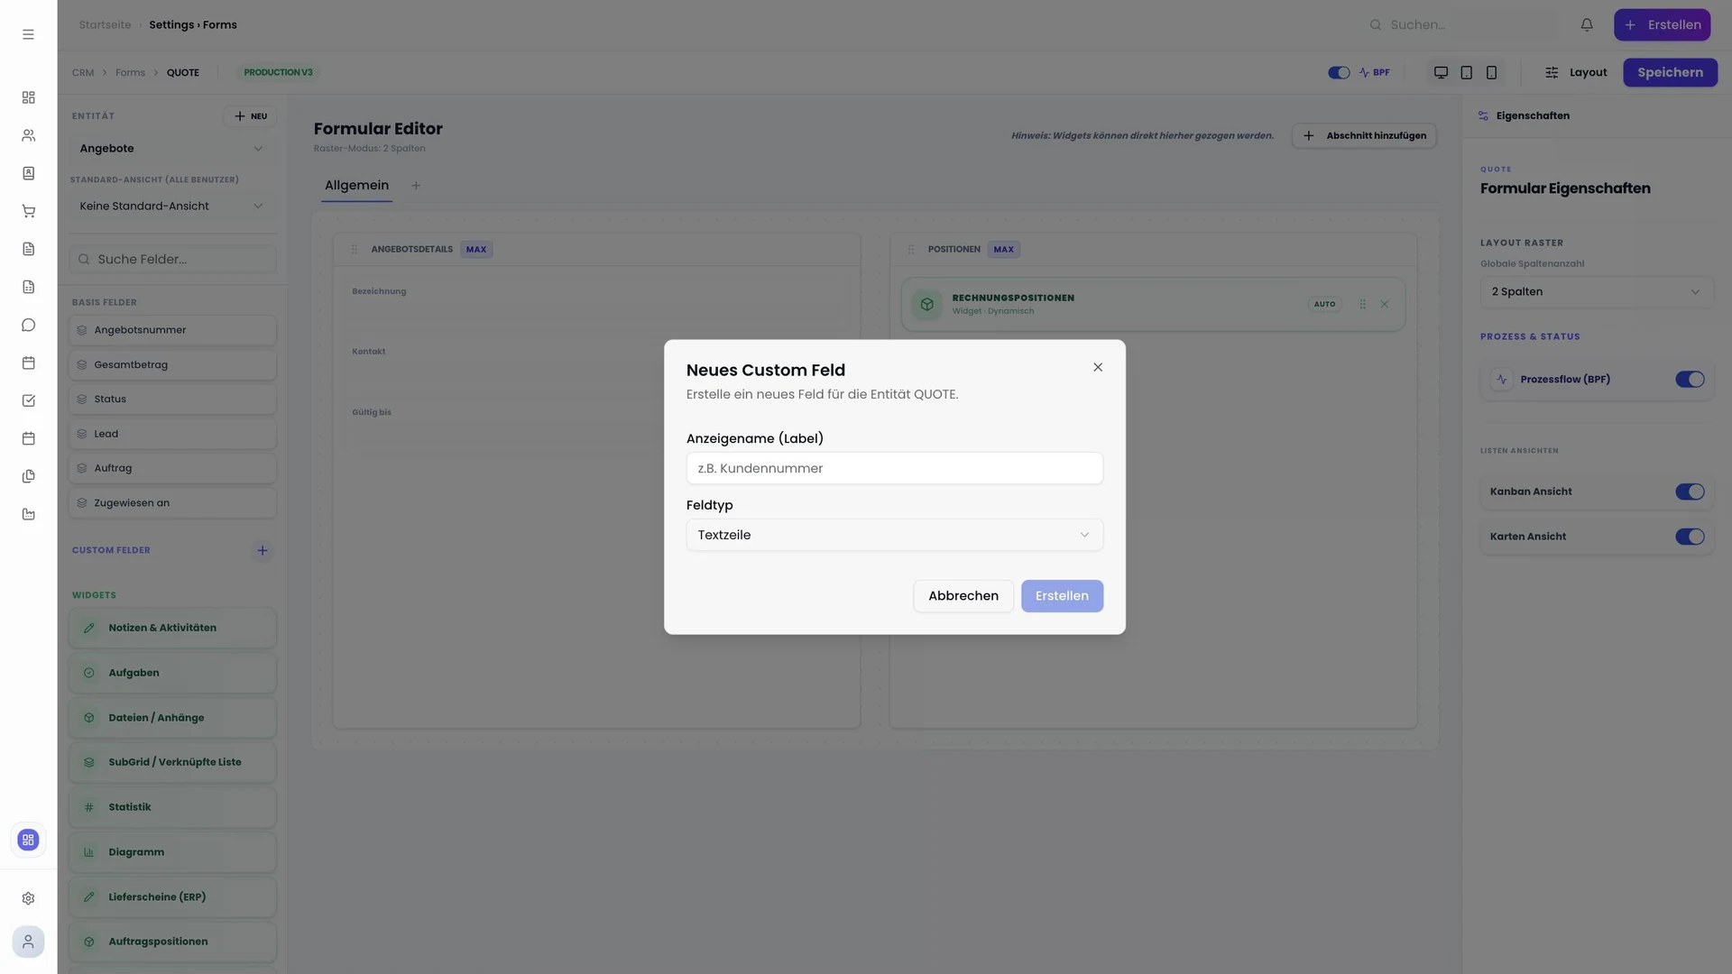Open the hamburger menu icon
Viewport: 1732px width, 974px height.
28,34
